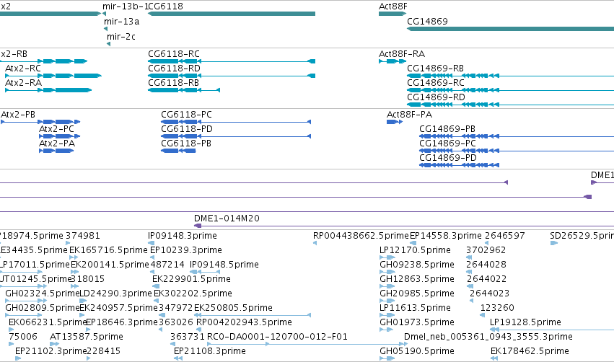Select the LP11613.5prime EST label
Image resolution: width=614 pixels, height=362 pixels.
(415, 309)
